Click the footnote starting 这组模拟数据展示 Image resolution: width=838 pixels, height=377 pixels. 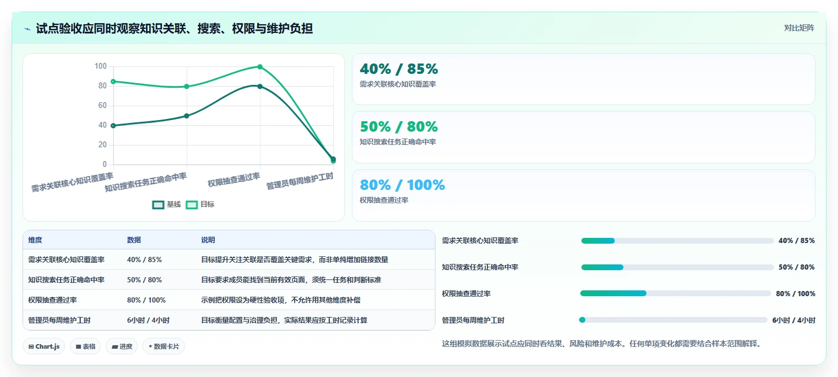tap(602, 344)
